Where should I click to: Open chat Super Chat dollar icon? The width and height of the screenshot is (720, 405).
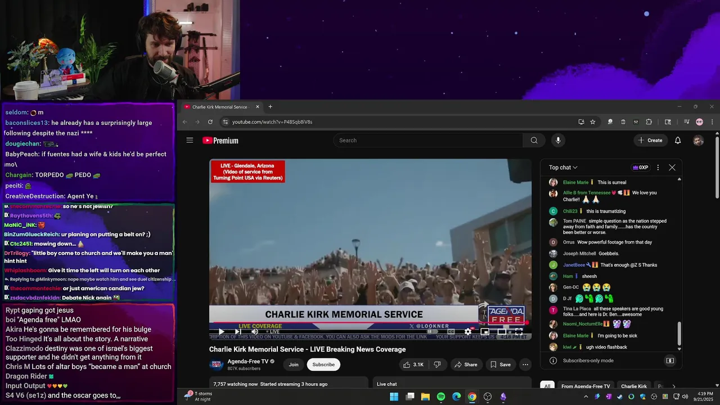670,361
